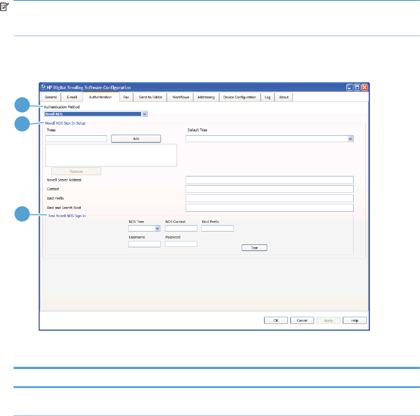Click inside the Trees list box

[111, 155]
